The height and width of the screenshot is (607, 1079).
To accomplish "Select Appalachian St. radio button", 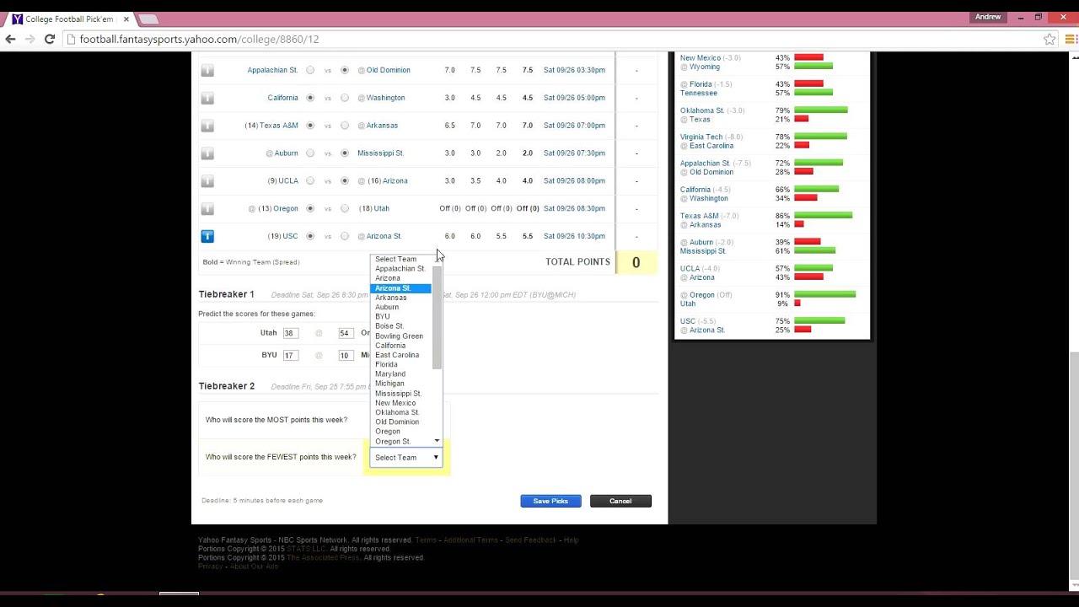I will [x=310, y=70].
